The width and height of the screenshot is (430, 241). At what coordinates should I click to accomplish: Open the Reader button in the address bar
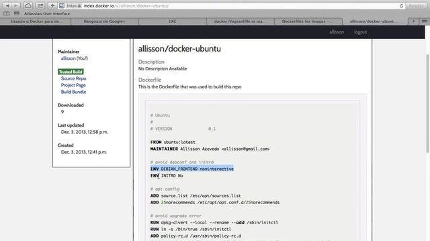[x=416, y=6]
